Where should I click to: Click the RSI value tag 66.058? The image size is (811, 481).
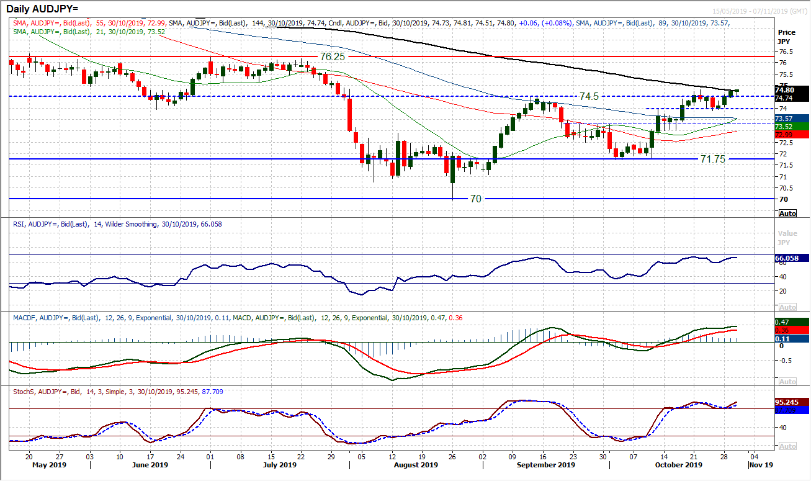point(792,258)
